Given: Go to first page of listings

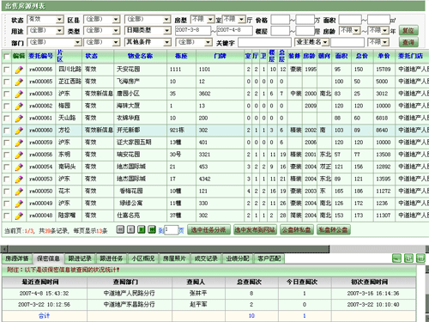Looking at the screenshot, I should 120,229.
